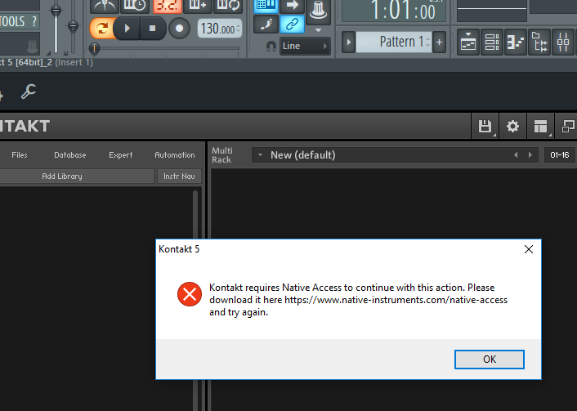Switch to the Expert tab
This screenshot has width=577, height=411.
pyautogui.click(x=121, y=155)
